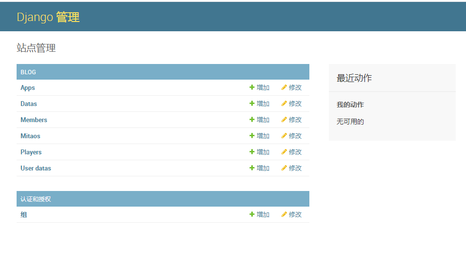Image resolution: width=466 pixels, height=254 pixels.
Task: Click the pencil icon in Apps row
Action: (x=284, y=87)
